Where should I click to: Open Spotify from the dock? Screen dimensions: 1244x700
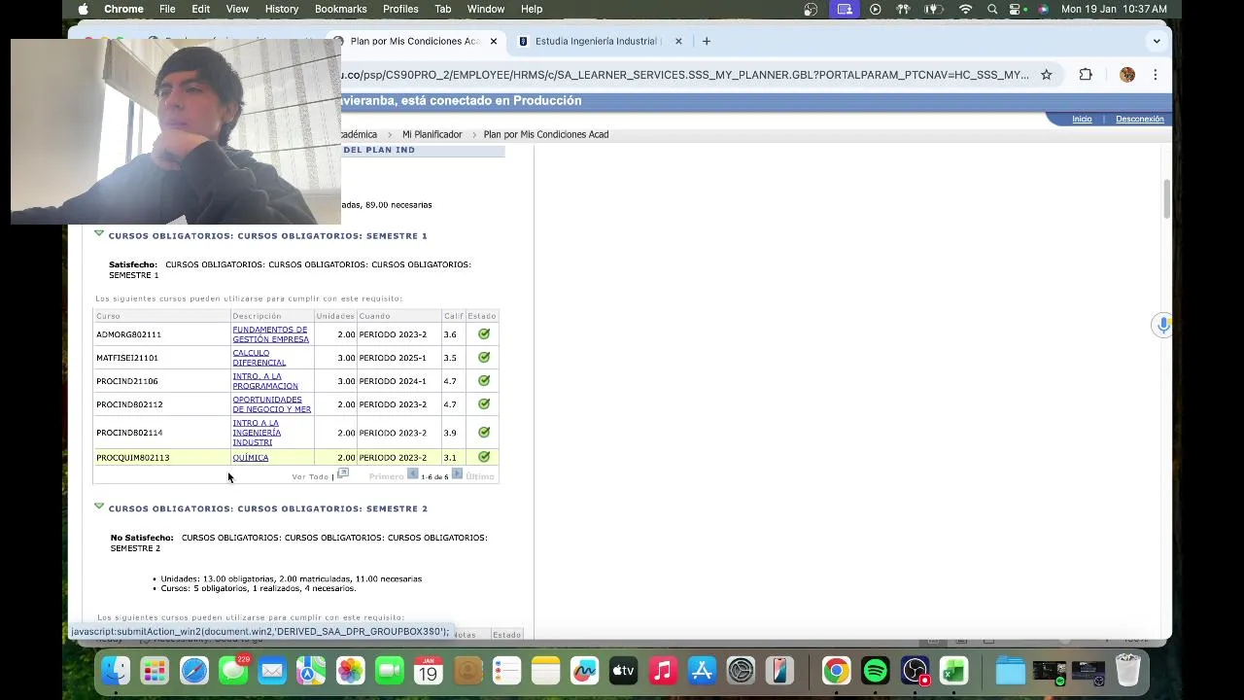point(876,671)
